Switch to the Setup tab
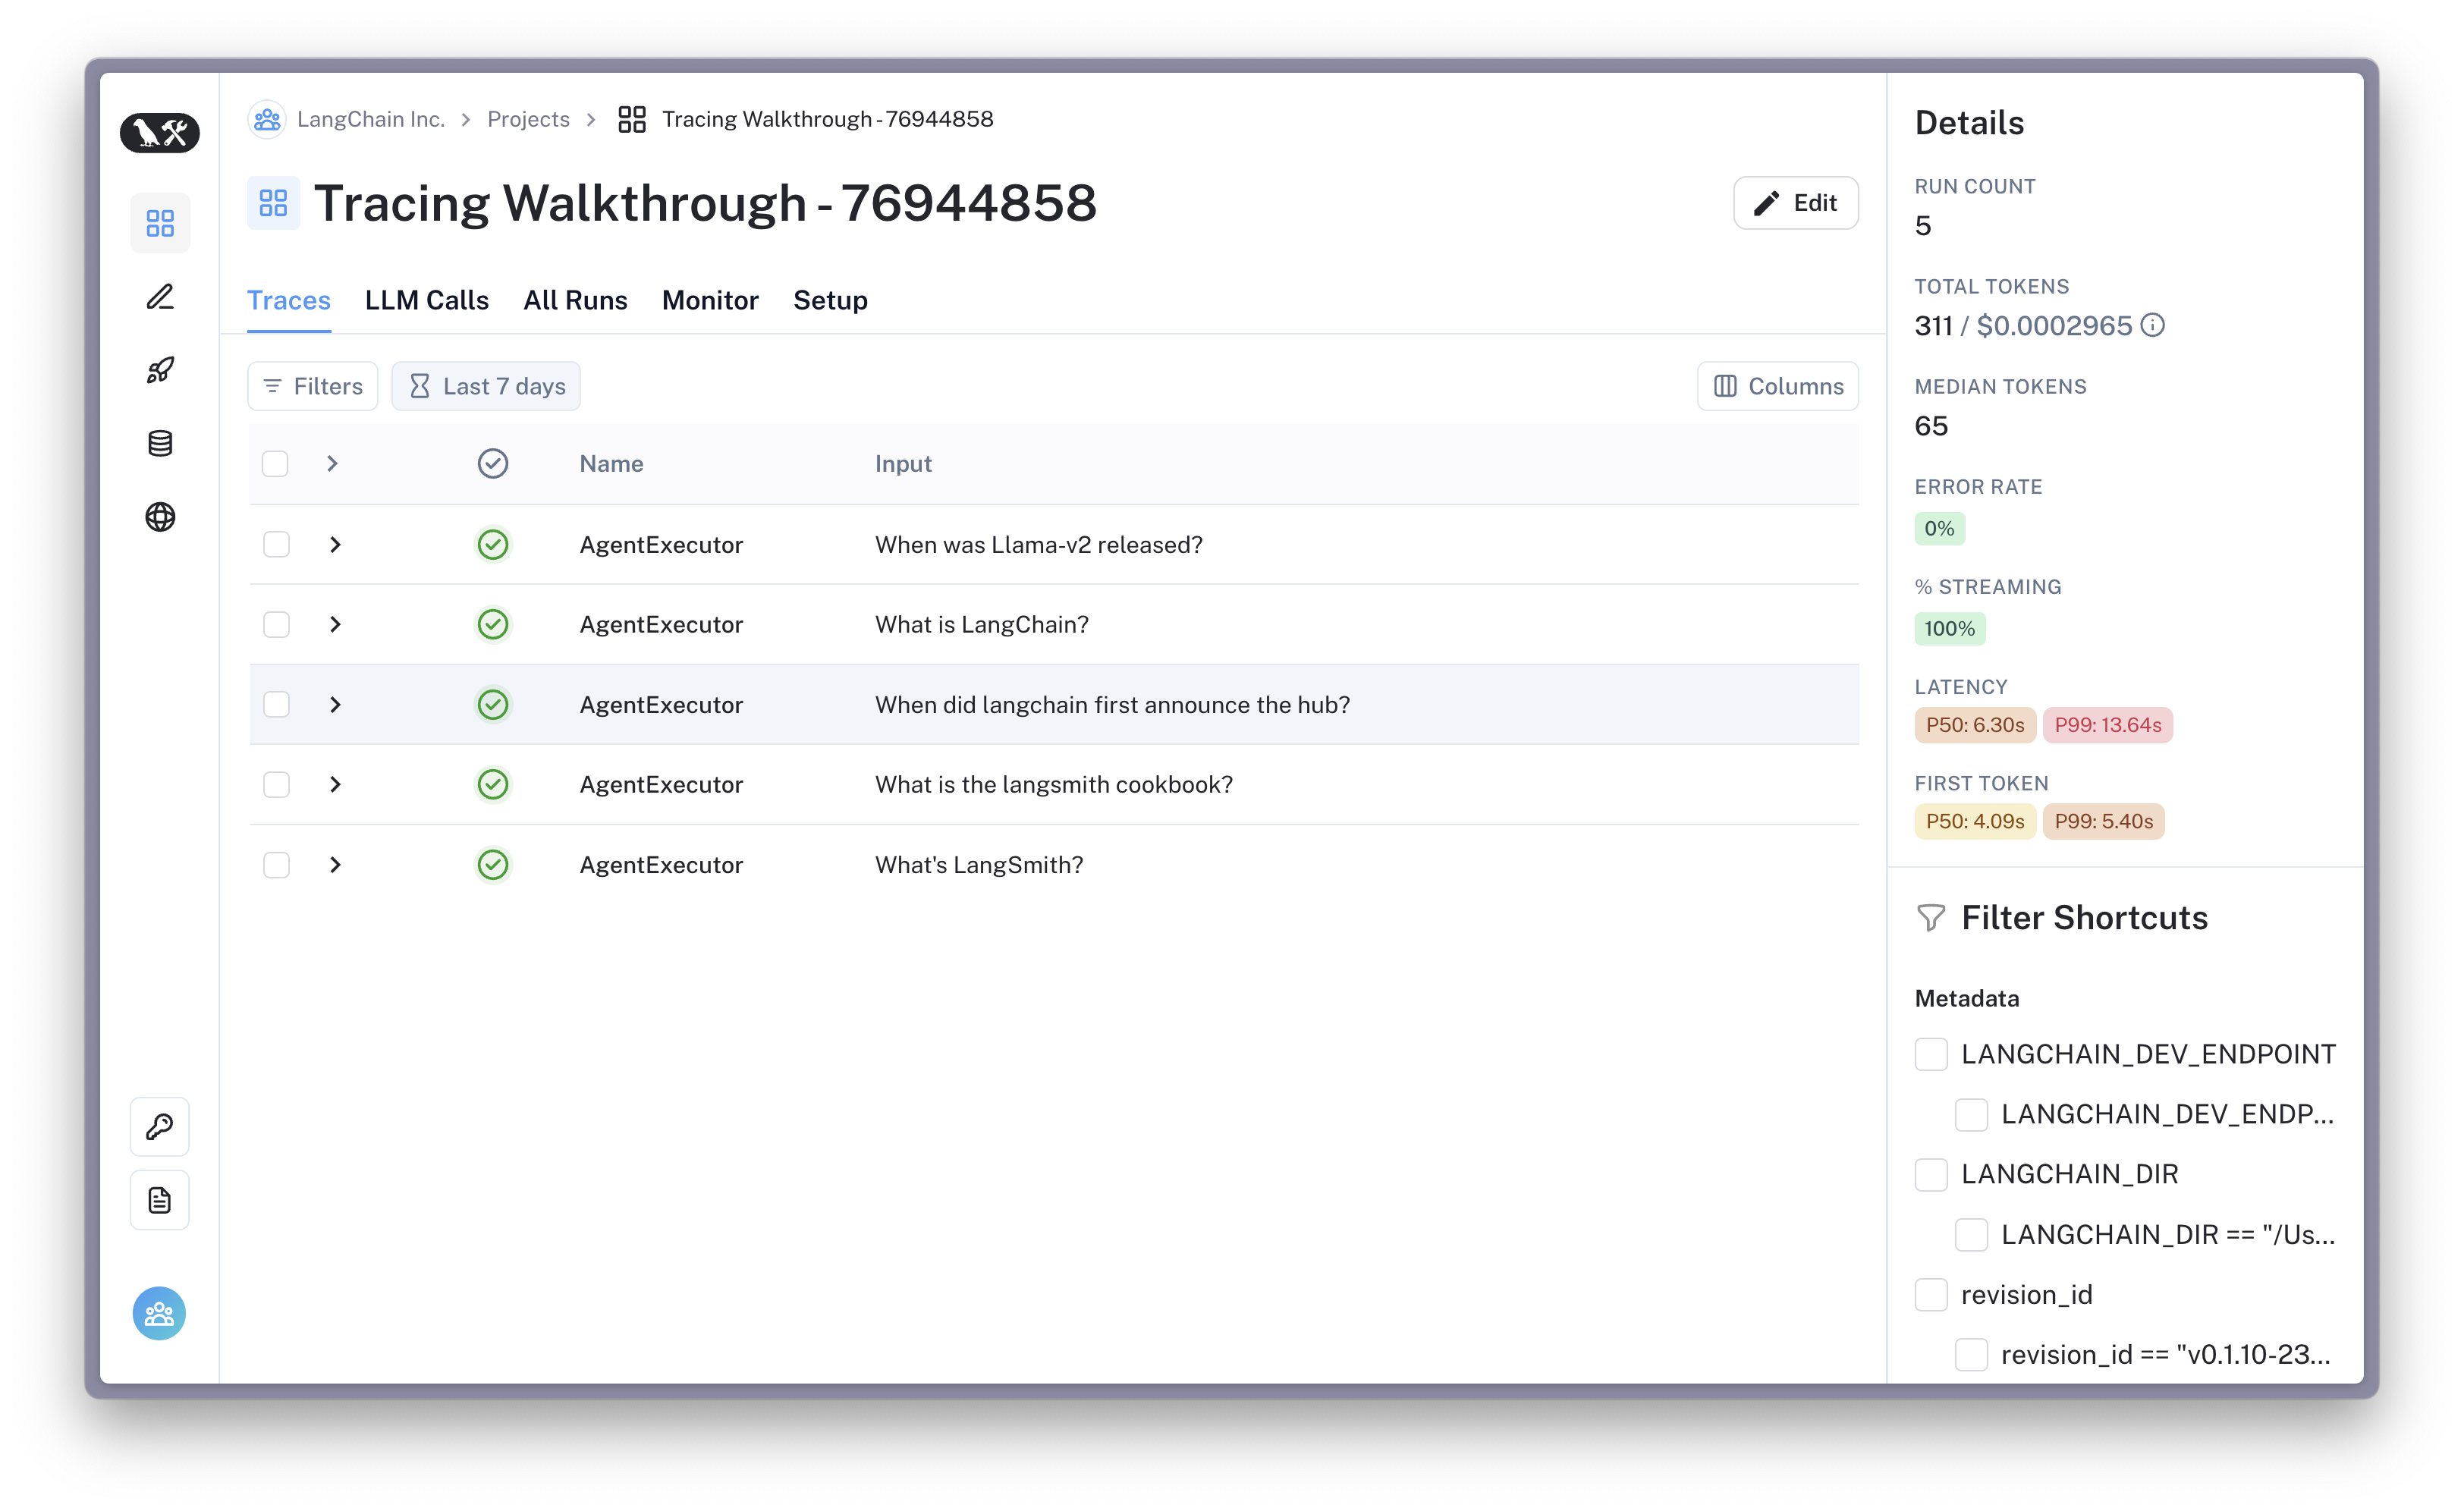This screenshot has width=2464, height=1511. (x=830, y=300)
